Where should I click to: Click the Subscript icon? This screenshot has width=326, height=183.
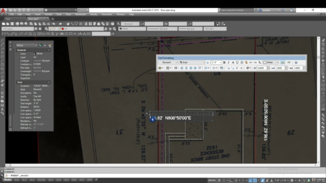[x=241, y=68]
